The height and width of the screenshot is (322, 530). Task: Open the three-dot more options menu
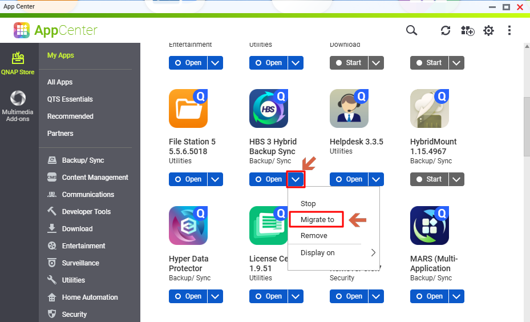[509, 31]
